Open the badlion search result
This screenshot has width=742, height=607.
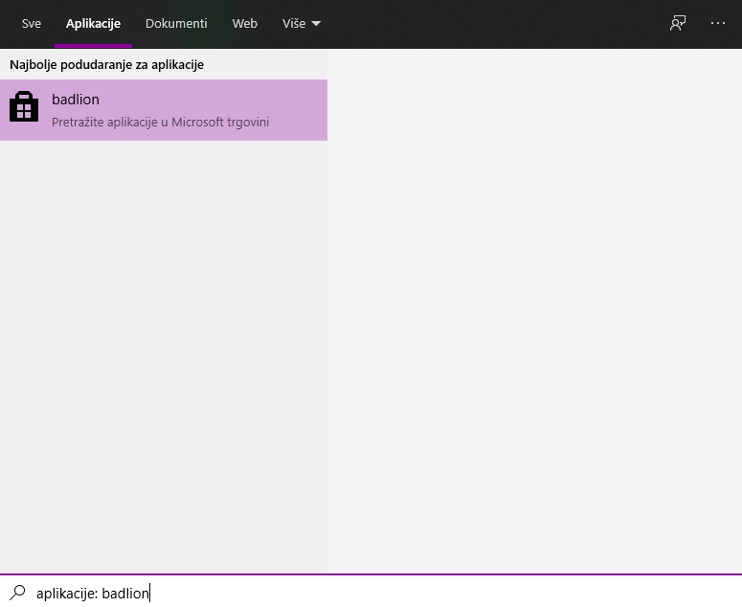click(164, 110)
